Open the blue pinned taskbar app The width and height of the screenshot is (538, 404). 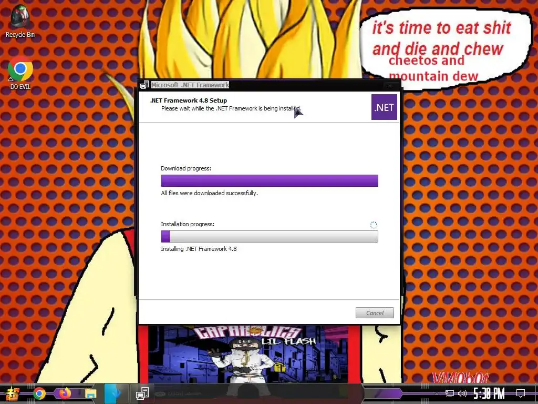(x=115, y=393)
